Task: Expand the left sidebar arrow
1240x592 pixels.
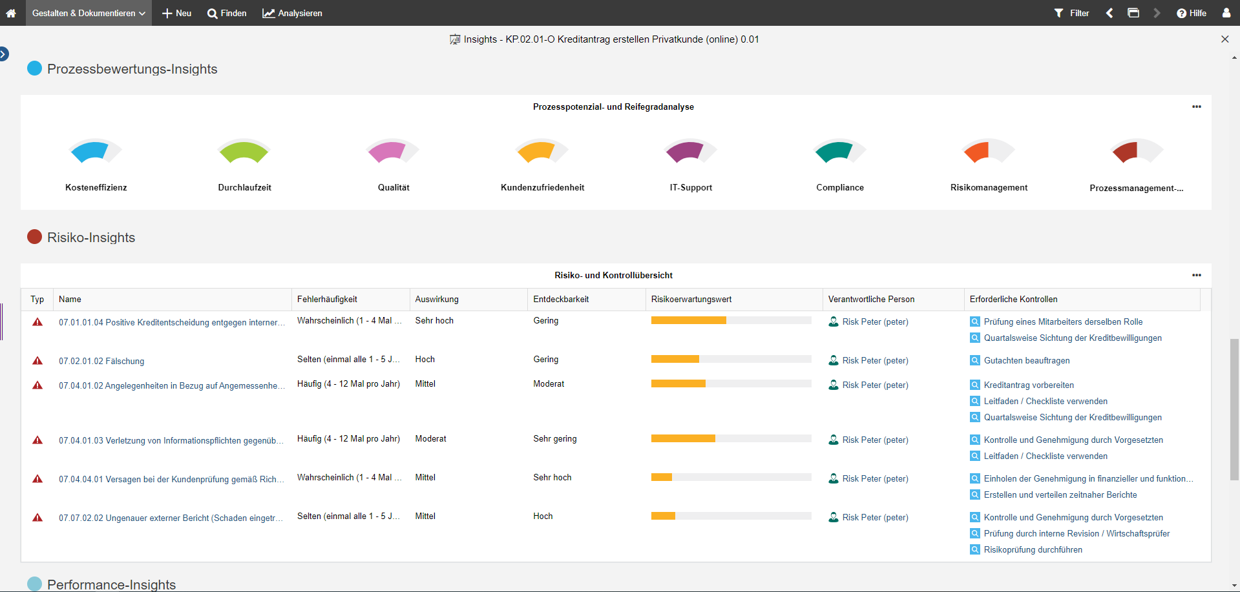Action: [x=4, y=54]
